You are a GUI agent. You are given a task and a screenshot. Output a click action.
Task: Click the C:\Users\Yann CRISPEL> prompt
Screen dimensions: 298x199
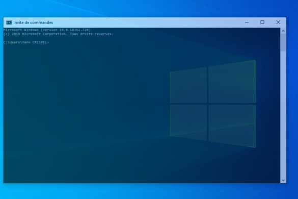point(26,42)
